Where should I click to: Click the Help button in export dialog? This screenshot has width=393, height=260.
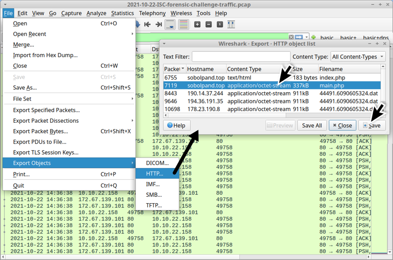pos(176,125)
